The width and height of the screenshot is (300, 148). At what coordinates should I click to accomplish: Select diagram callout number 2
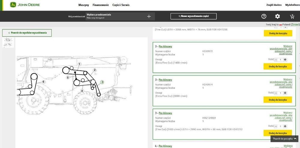coord(94,70)
